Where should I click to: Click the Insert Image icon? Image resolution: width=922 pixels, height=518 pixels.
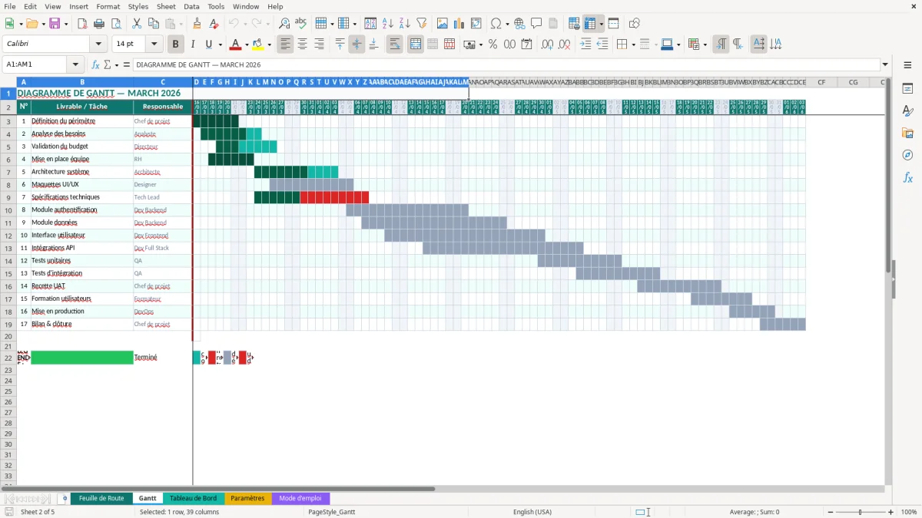click(443, 24)
